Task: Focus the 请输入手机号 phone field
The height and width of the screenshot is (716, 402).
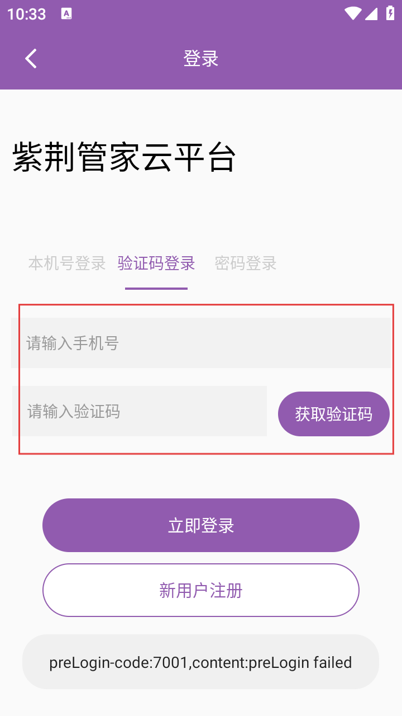Action: 201,343
